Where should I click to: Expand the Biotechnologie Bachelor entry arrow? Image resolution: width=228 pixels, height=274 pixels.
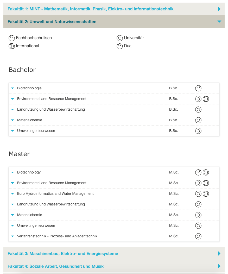[x=12, y=88]
